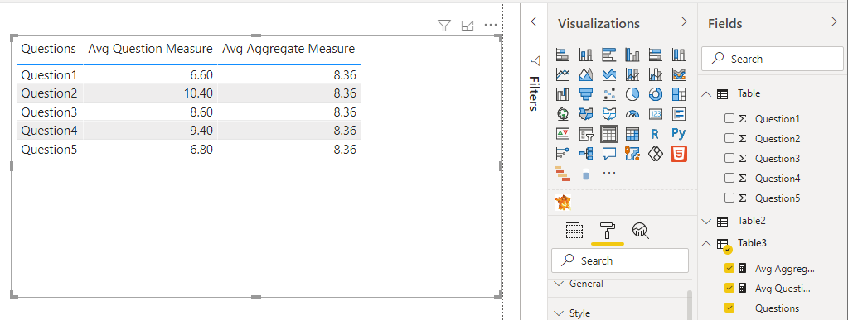Uncheck the Avg Questi... measure checkbox

[729, 288]
